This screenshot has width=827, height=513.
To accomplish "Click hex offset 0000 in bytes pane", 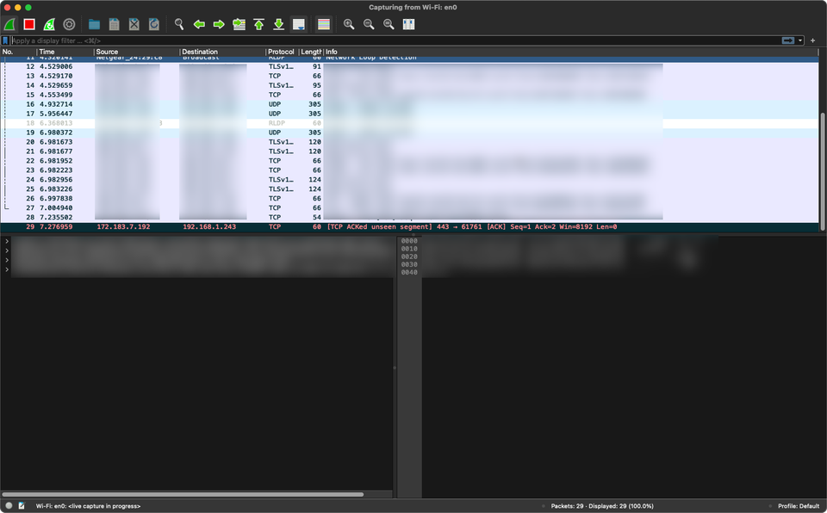I will point(409,241).
